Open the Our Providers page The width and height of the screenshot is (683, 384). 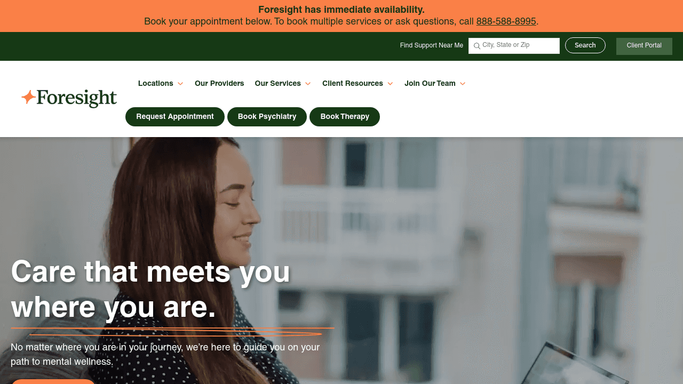(x=219, y=84)
